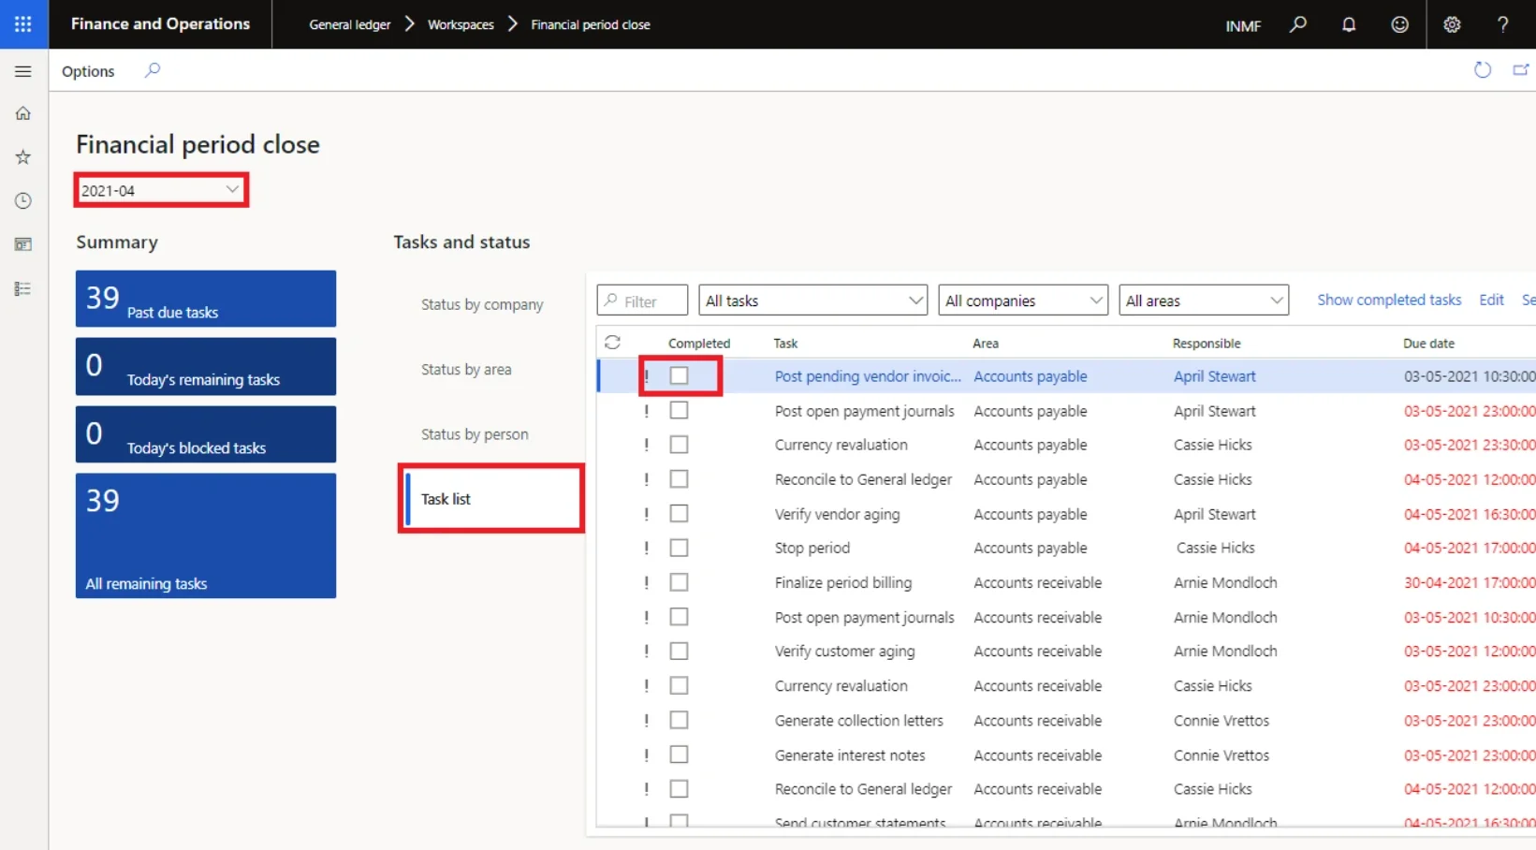Open the search magnifier in top bar
The image size is (1536, 850).
pos(1297,24)
